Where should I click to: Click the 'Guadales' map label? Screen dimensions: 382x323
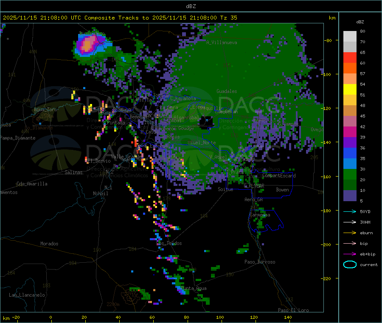click(227, 91)
